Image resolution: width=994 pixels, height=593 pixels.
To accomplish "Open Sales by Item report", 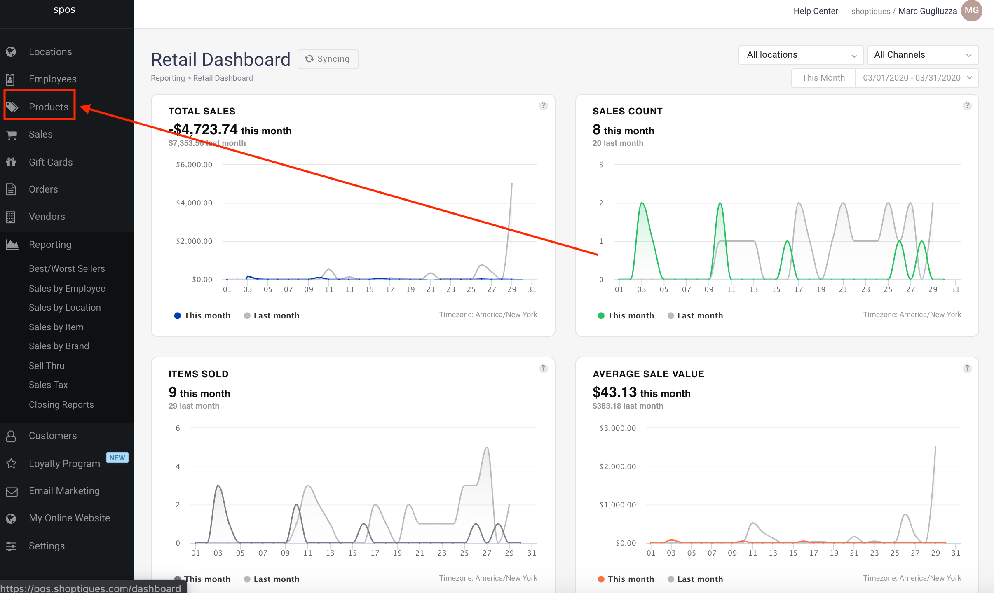I will tap(56, 327).
